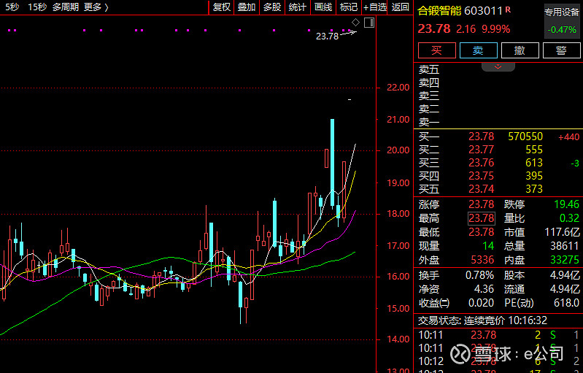This screenshot has width=583, height=373.
Task: Click the 标记 mark tool
Action: [x=349, y=7]
